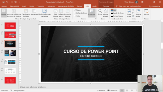Viewport: 163px width, 92px height.
Task: Open the Revisão tab
Action: 80,6
